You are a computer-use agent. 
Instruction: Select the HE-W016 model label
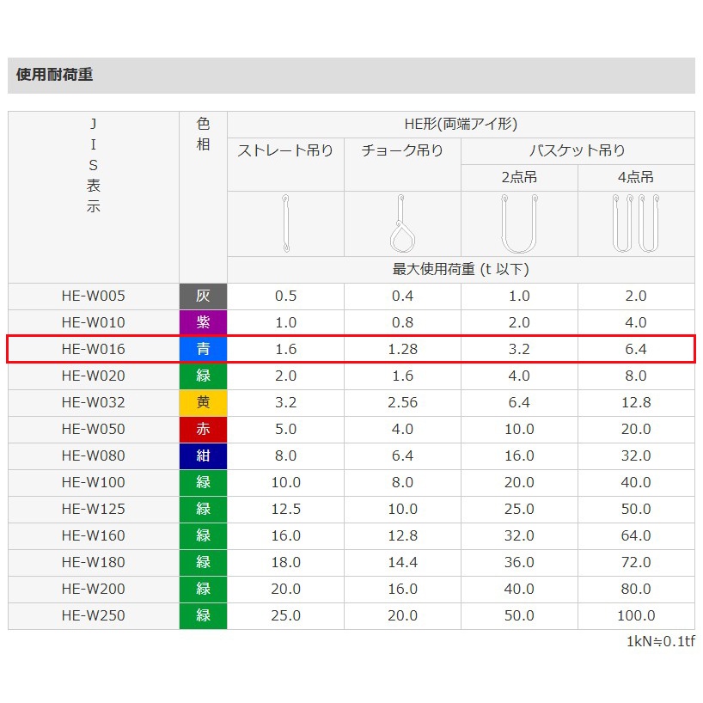click(x=93, y=350)
